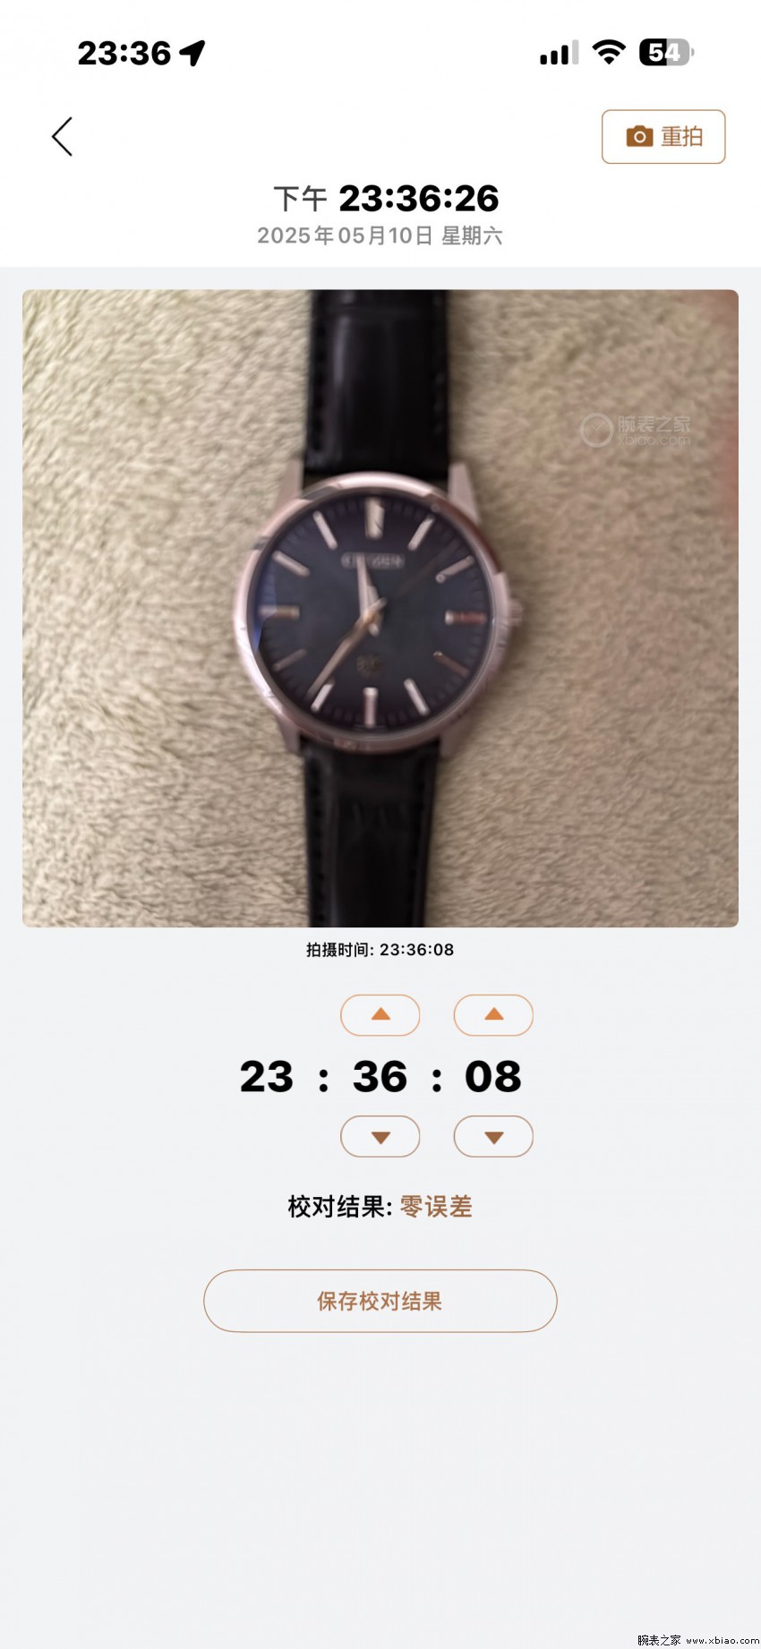The image size is (761, 1649).
Task: Tap the location arrow status icon
Action: pos(192,53)
